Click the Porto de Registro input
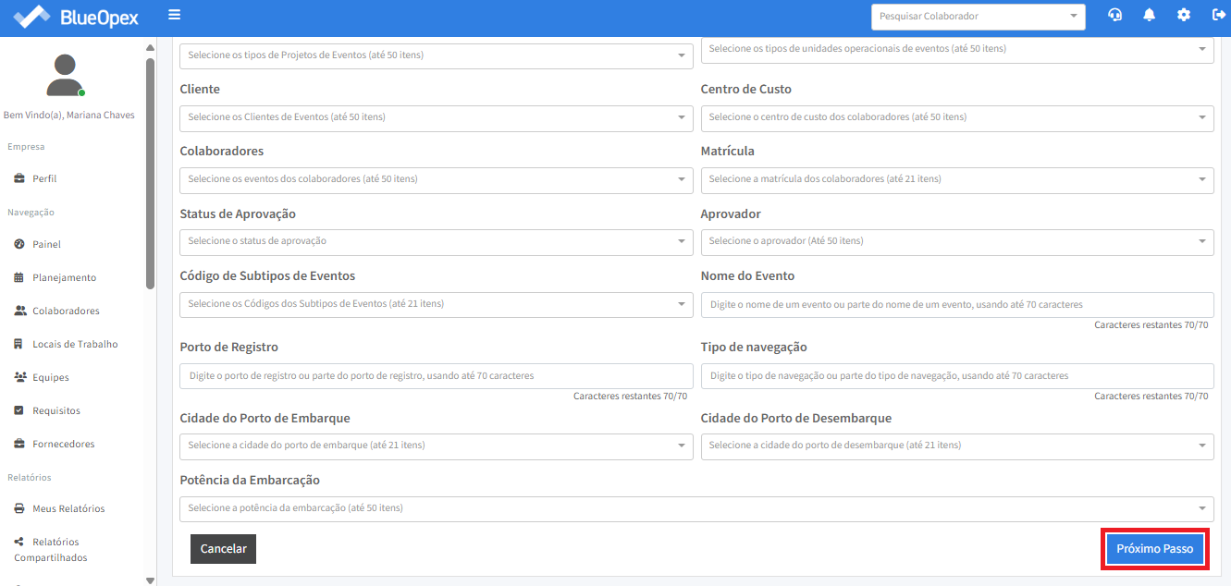The image size is (1231, 586). (x=437, y=376)
